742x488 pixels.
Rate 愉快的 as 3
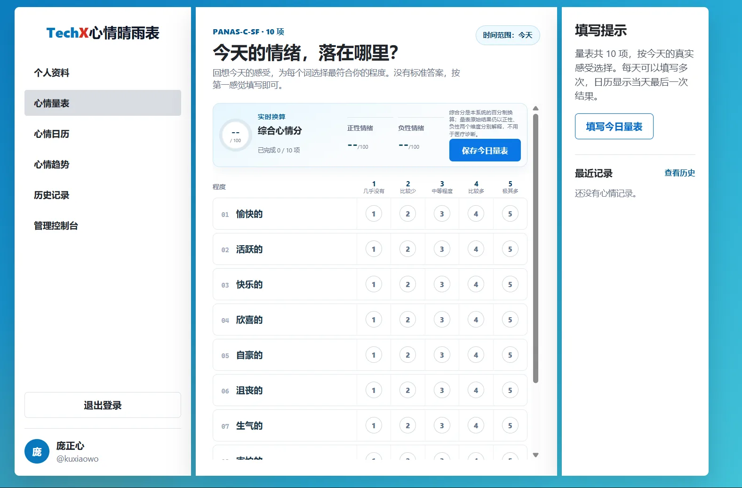442,214
